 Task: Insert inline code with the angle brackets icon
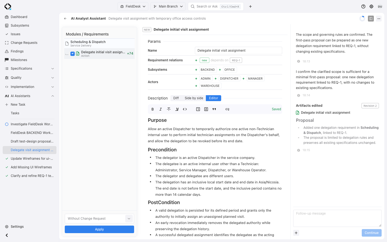click(x=185, y=109)
